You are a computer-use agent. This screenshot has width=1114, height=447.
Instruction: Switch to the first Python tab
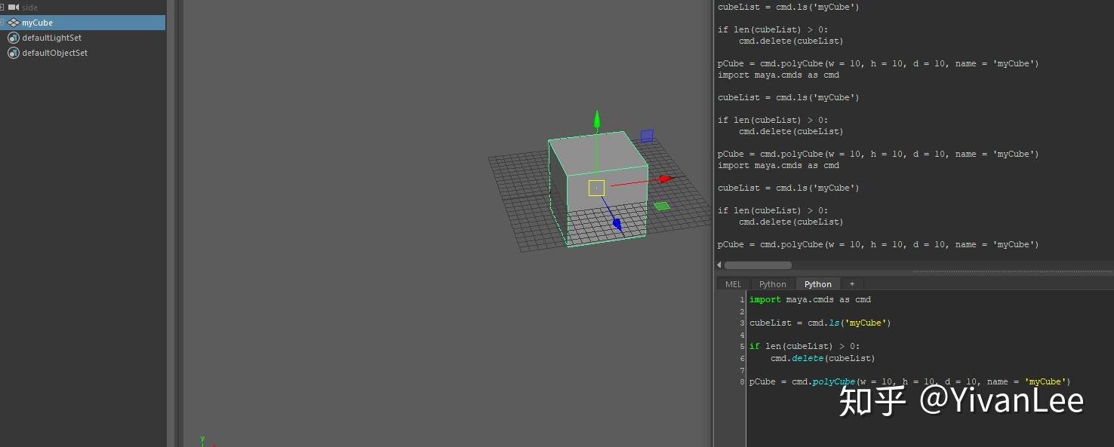point(772,284)
